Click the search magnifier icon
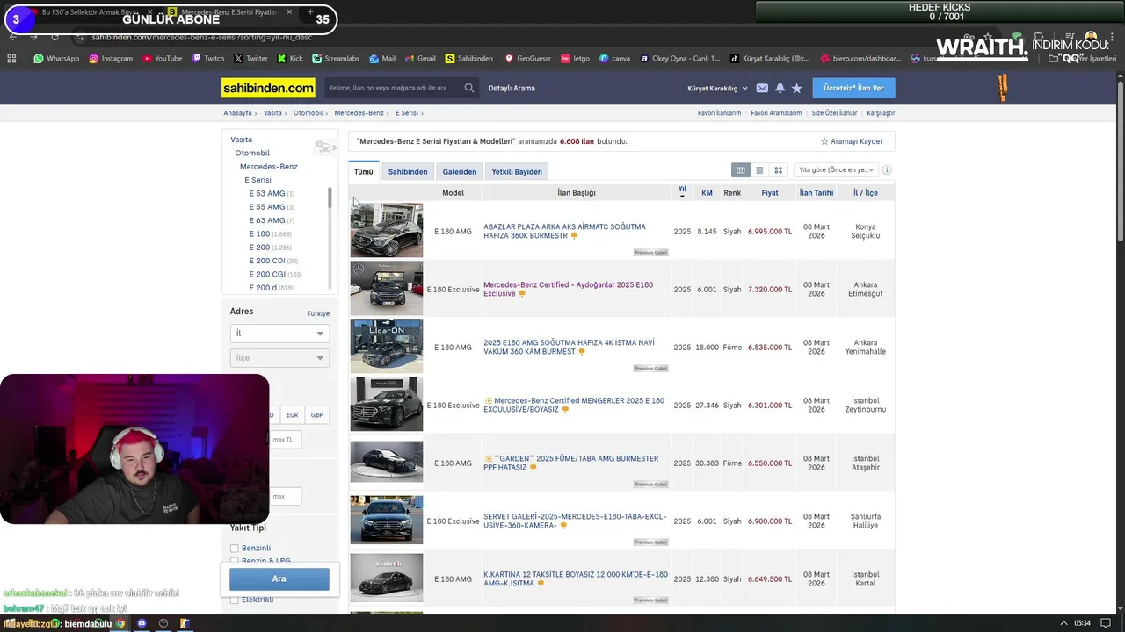This screenshot has height=632, width=1125. pos(469,88)
